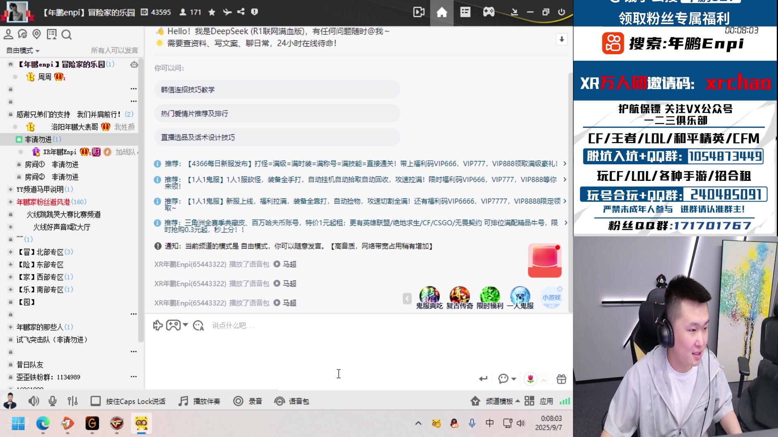Click the puzzle plugin icon in chat toolbar
Viewport: 778px width, 437px height.
pos(158,325)
